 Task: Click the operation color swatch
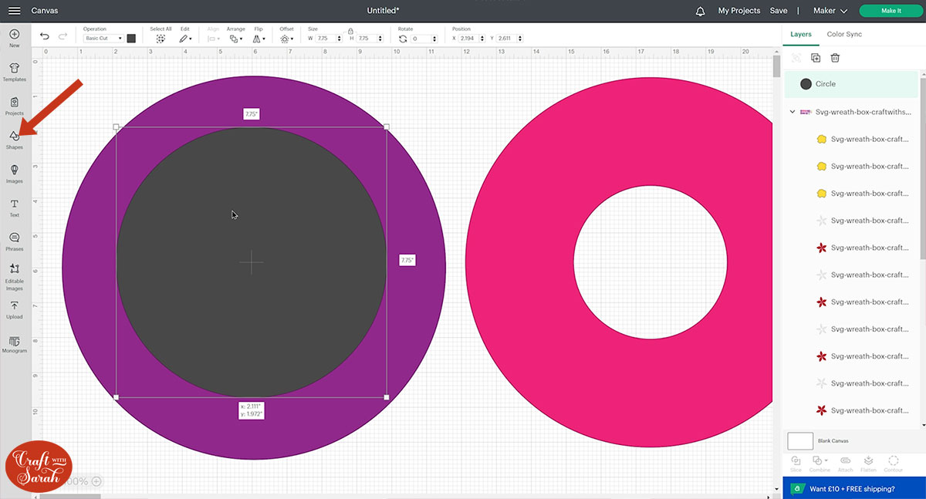[x=131, y=39]
